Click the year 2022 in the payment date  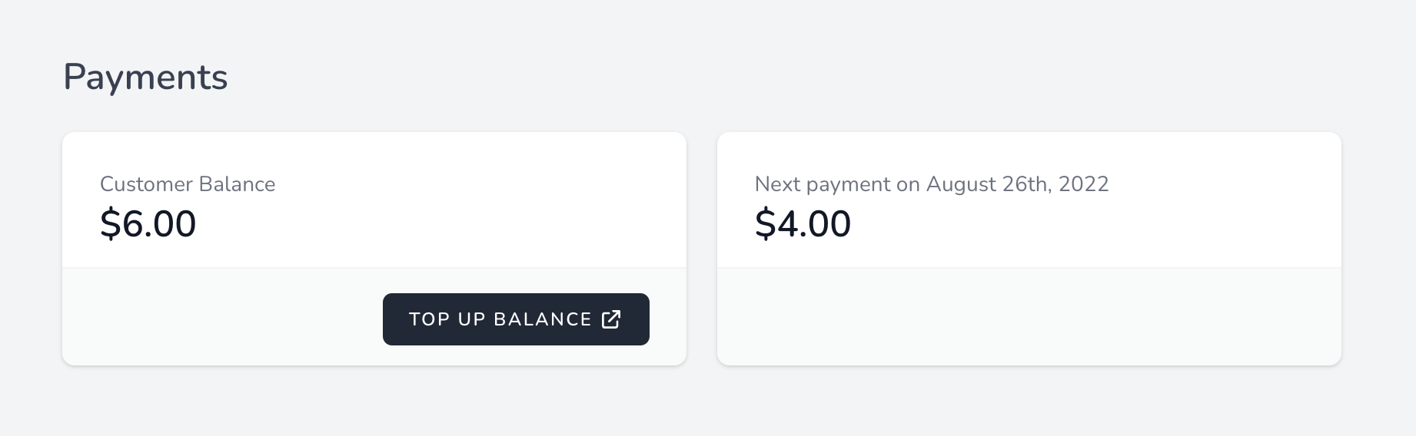(1084, 184)
